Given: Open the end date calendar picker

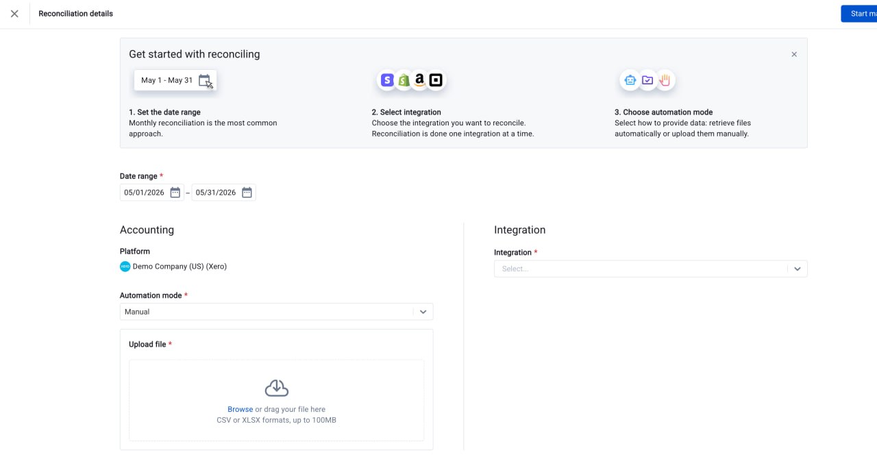Looking at the screenshot, I should pyautogui.click(x=247, y=193).
